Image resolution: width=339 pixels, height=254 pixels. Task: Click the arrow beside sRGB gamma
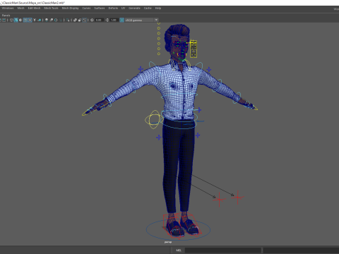click(x=156, y=20)
